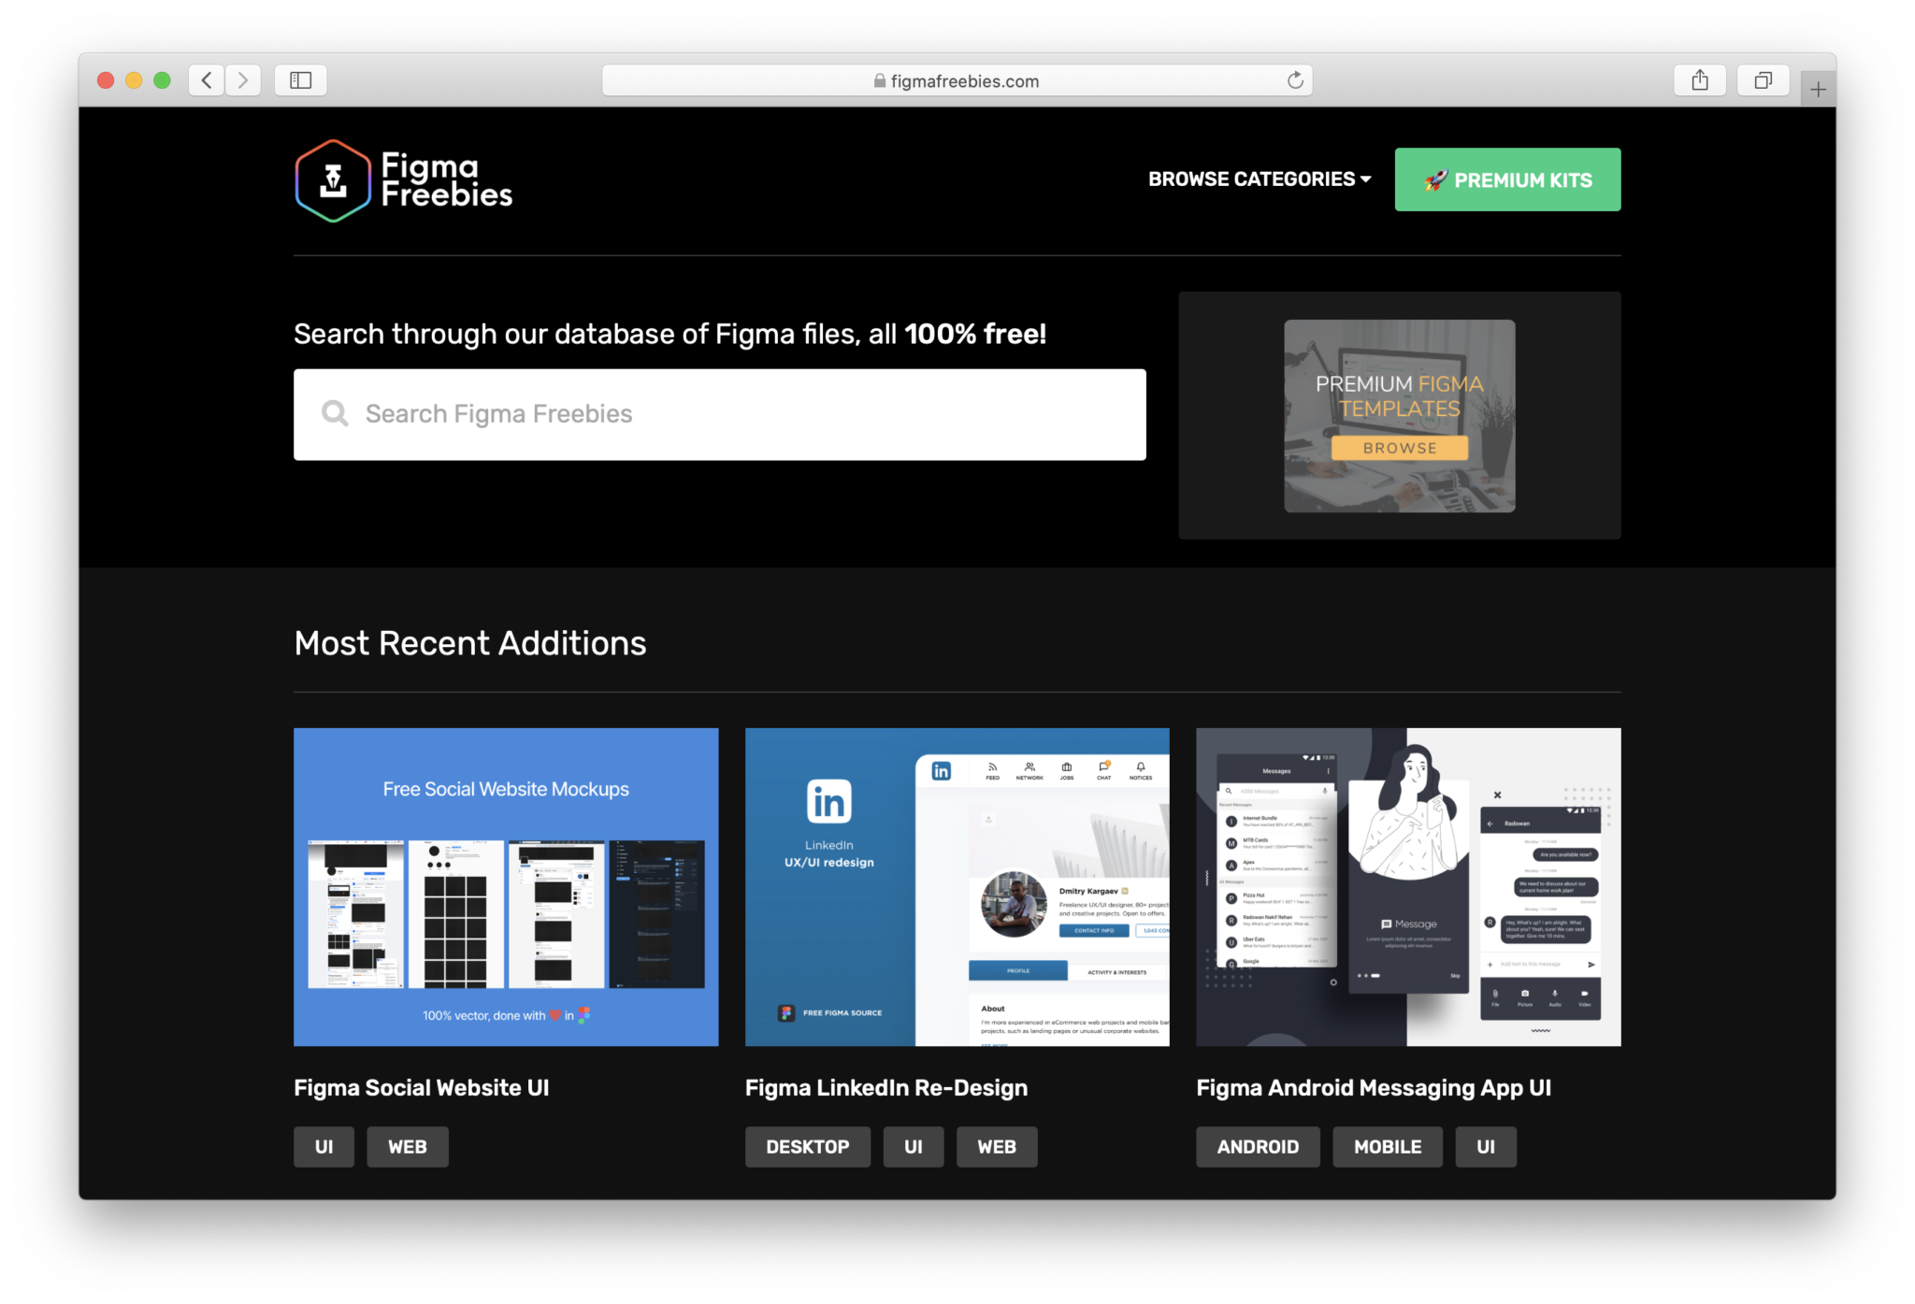Close the Safari window with red button
The image size is (1915, 1304).
[106, 80]
